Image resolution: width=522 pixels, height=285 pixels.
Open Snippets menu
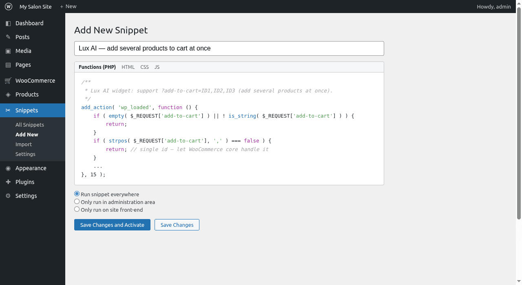(33, 110)
